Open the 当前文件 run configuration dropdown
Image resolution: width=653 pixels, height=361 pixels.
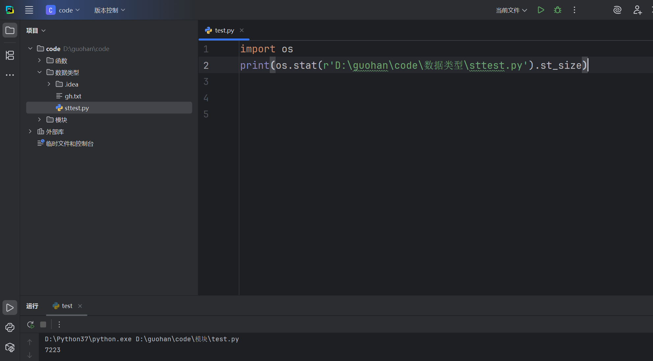click(x=511, y=10)
